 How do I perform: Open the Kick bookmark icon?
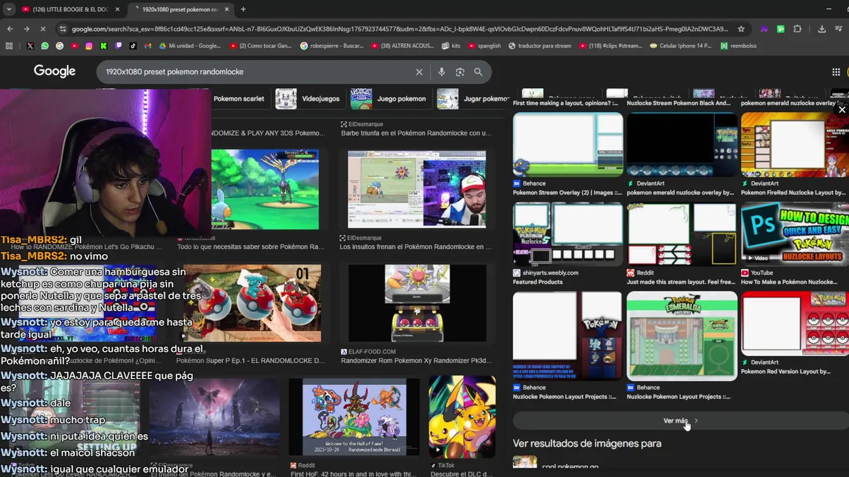tap(103, 46)
